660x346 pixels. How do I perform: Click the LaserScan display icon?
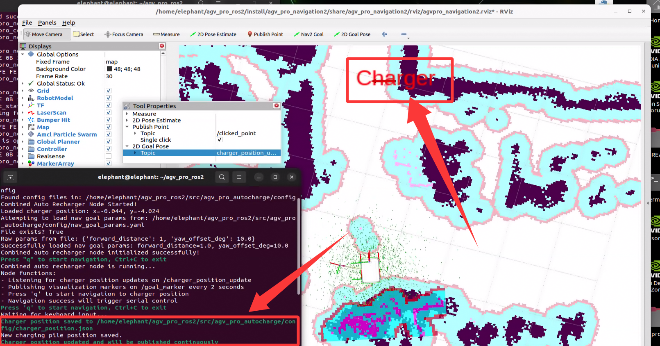pos(31,113)
